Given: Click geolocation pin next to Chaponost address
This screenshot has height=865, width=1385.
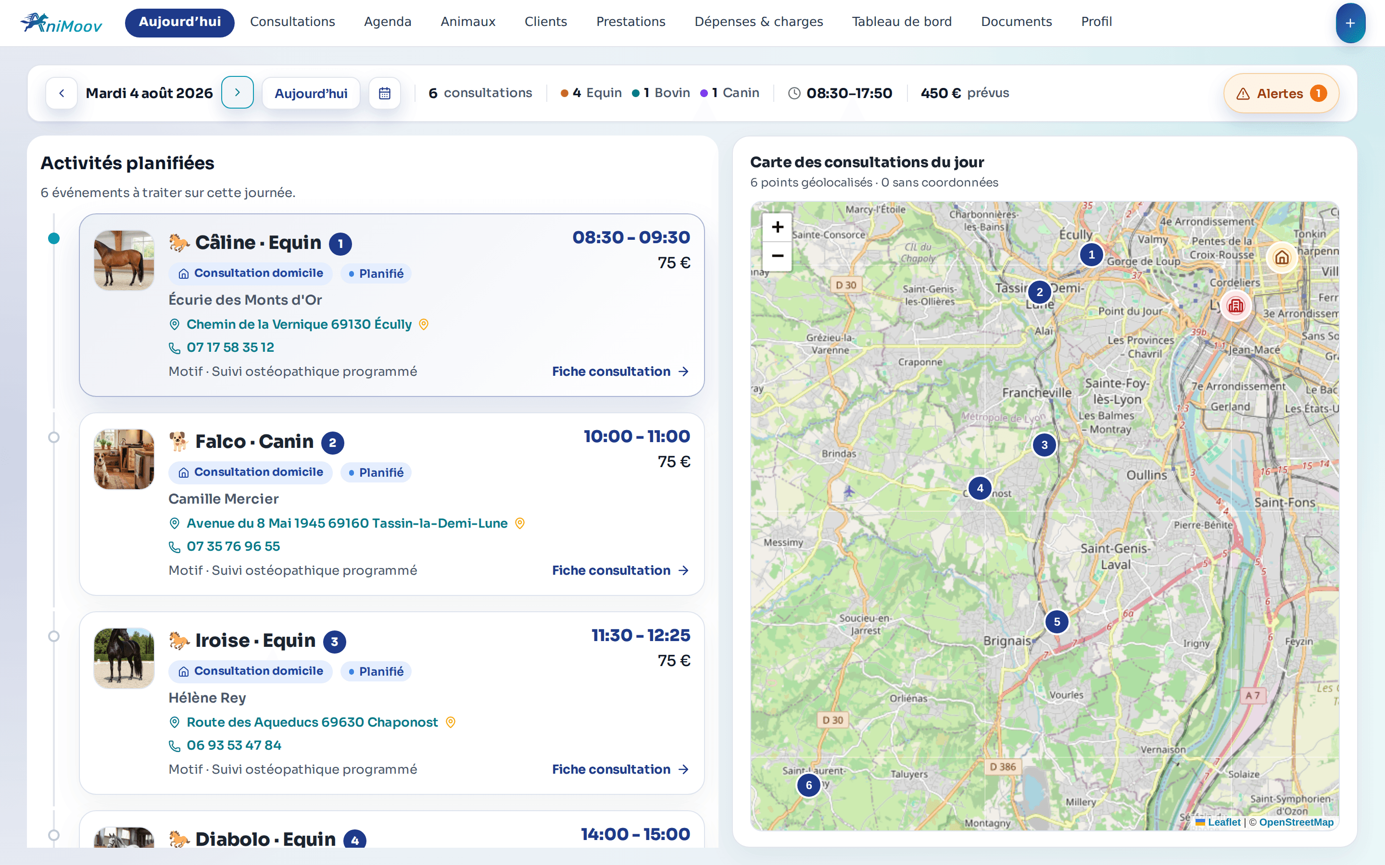Looking at the screenshot, I should (x=451, y=723).
